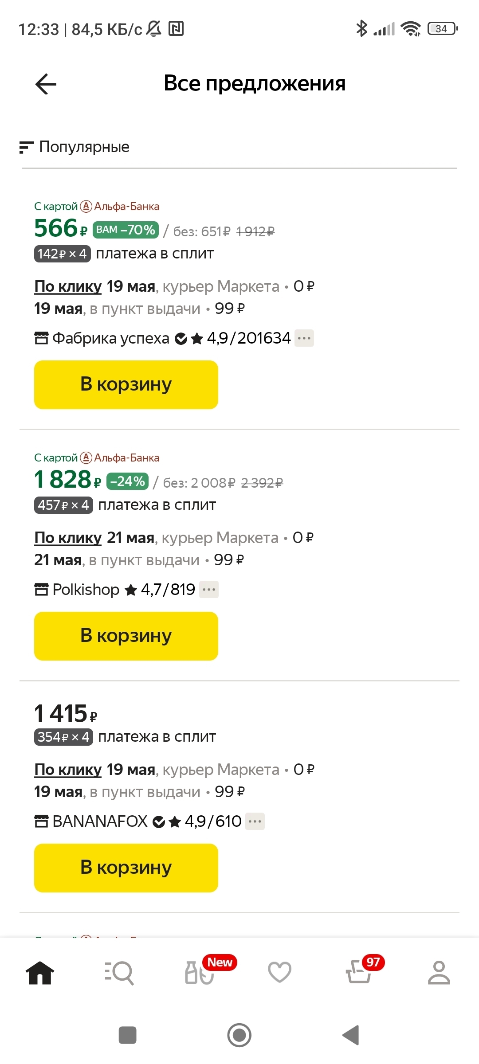
Task: Open the Популярные sort dropdown
Action: pos(75,147)
